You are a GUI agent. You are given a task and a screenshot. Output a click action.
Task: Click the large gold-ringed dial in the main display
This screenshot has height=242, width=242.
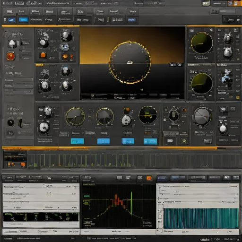coord(130,62)
